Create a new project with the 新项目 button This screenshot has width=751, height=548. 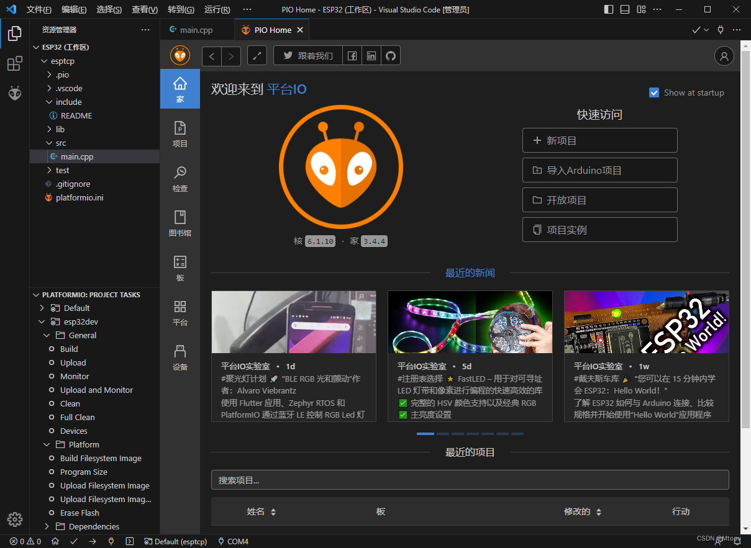[599, 140]
